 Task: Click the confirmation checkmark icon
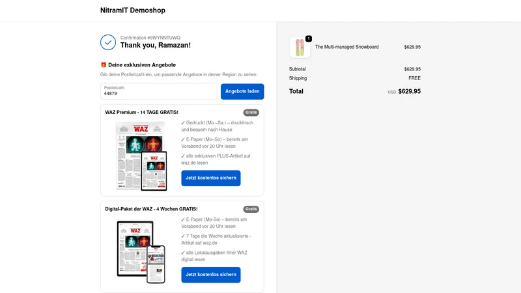[x=108, y=42]
